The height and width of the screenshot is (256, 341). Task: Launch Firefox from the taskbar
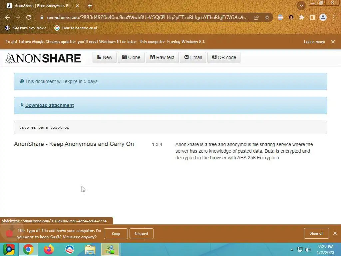49,249
